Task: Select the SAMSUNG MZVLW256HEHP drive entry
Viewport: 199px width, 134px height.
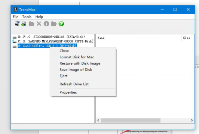Action: pos(56,41)
